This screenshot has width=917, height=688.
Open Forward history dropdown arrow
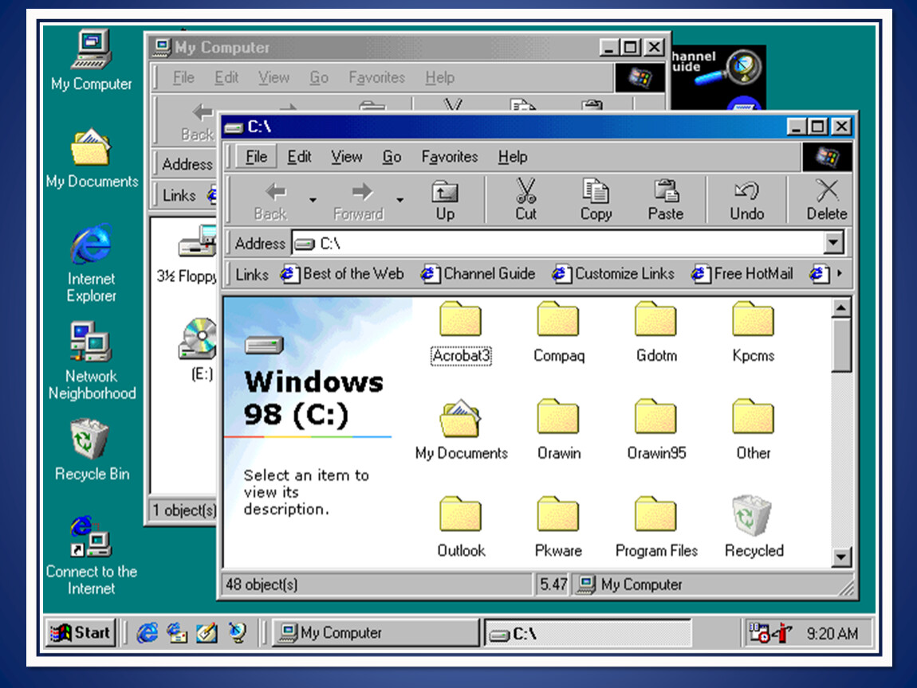pos(400,200)
